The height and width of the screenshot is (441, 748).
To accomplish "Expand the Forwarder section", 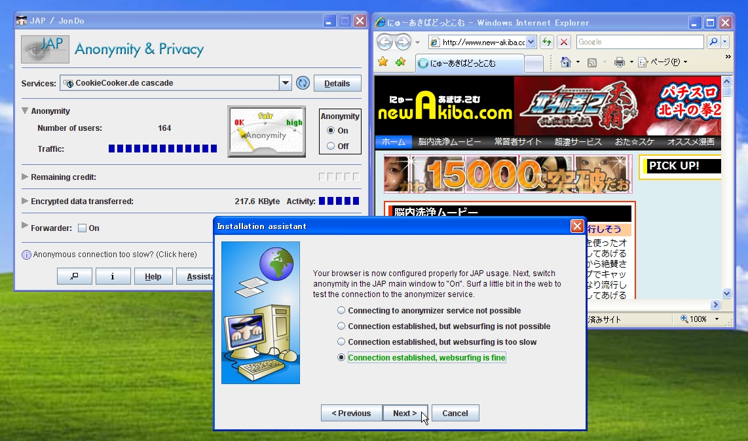I will tap(25, 225).
